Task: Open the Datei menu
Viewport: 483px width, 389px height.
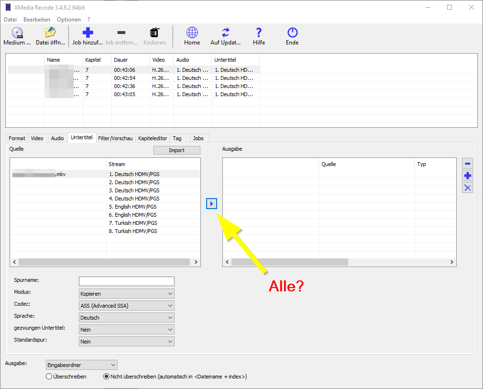Action: pyautogui.click(x=10, y=20)
